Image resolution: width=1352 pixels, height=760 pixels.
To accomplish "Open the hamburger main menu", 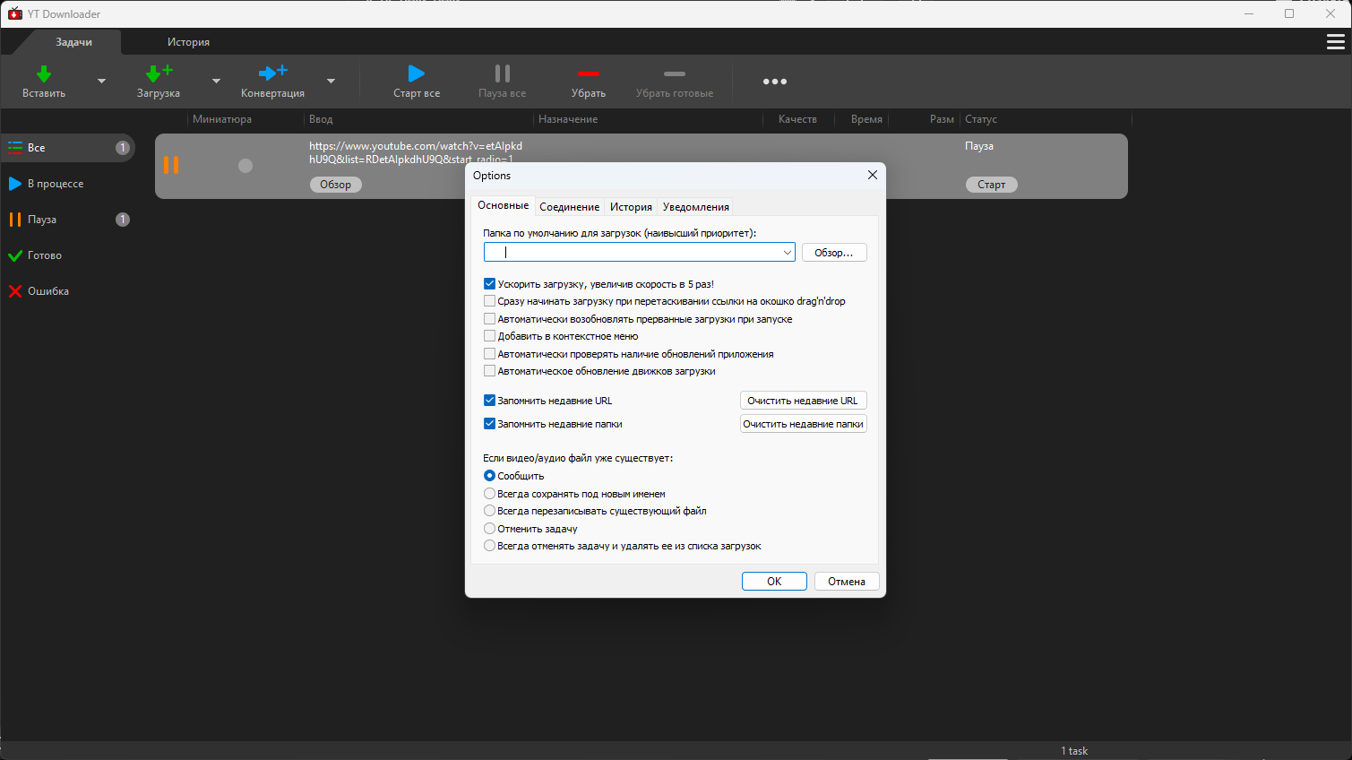I will (x=1334, y=42).
